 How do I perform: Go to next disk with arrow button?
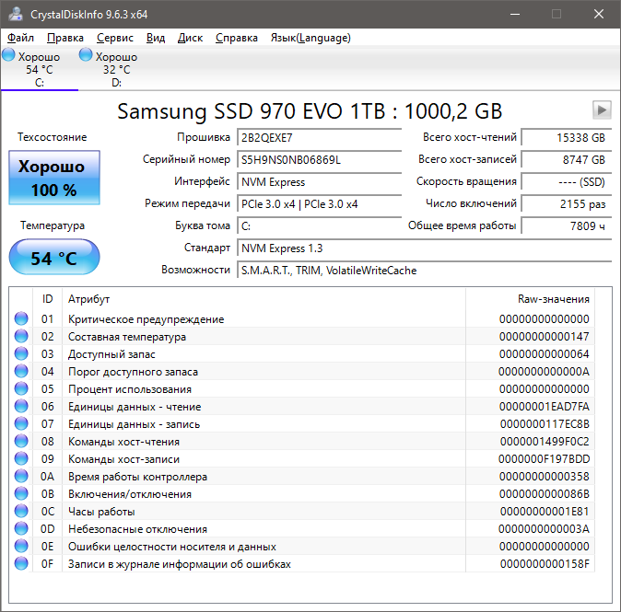602,110
